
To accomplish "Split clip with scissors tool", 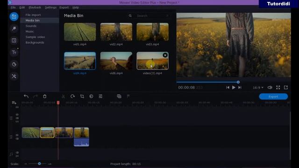I will coord(64,97).
